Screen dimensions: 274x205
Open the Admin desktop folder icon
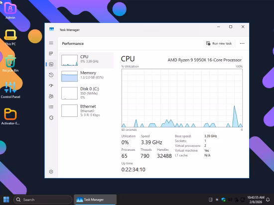(x=10, y=11)
